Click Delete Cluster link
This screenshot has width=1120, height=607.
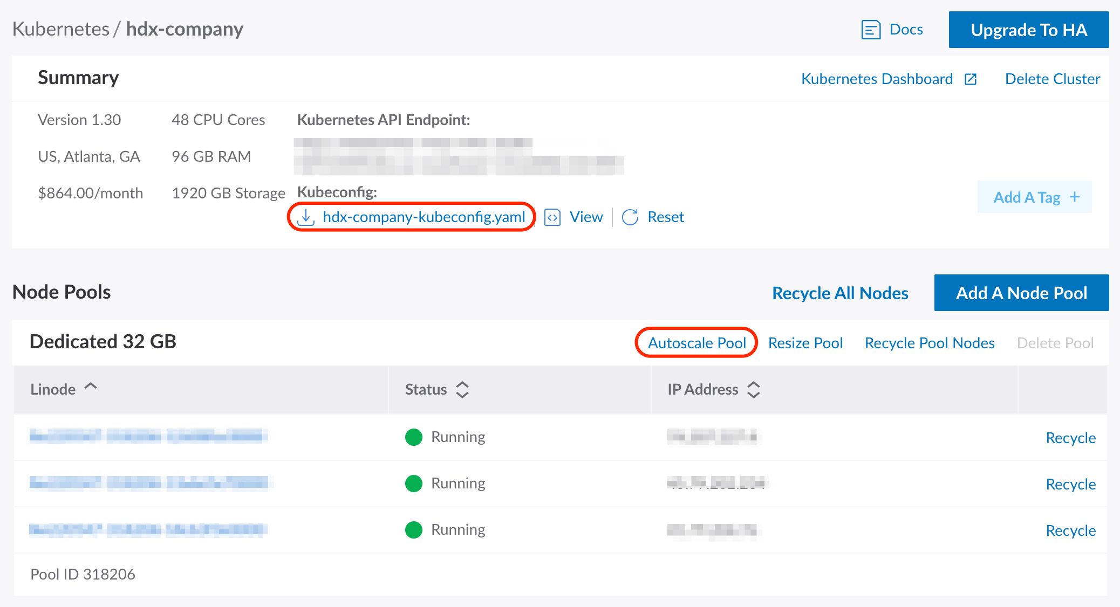(x=1052, y=79)
